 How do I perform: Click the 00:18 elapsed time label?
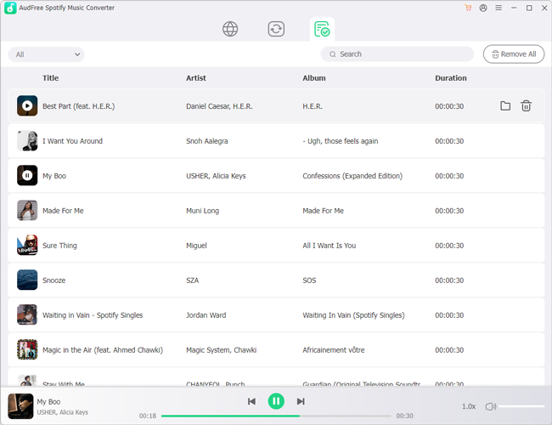tap(148, 416)
